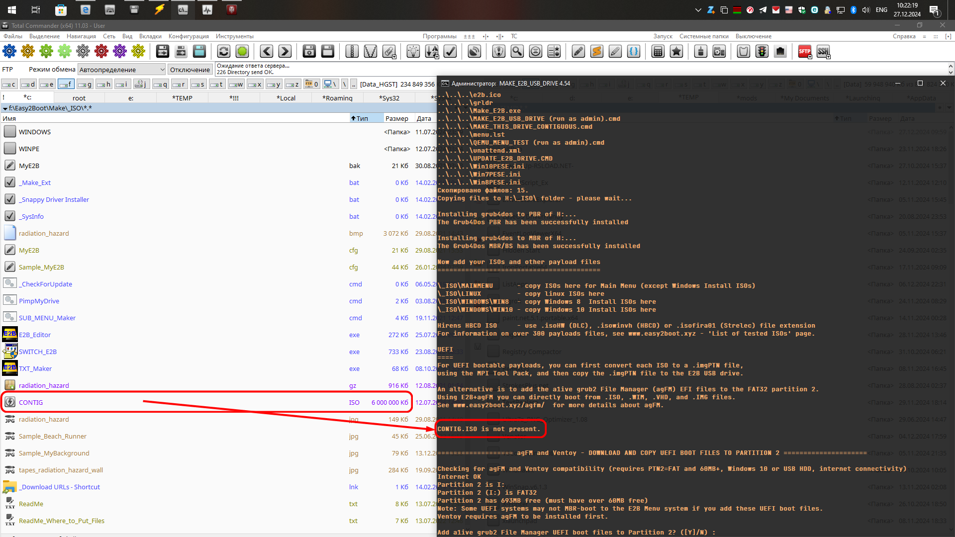This screenshot has width=955, height=537.
Task: Open the Навигация menu
Action: tap(81, 36)
